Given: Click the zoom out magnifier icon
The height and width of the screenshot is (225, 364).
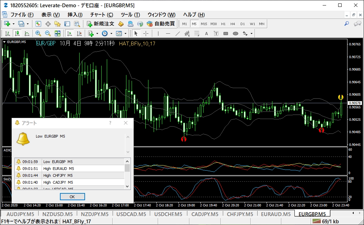Looking at the screenshot, I should tap(48, 33).
